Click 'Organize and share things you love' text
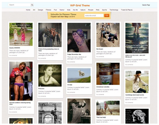The height and width of the screenshot is (125, 159). coord(63,17)
